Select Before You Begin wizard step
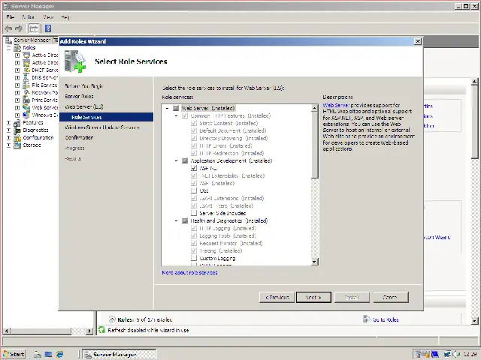 tap(83, 86)
